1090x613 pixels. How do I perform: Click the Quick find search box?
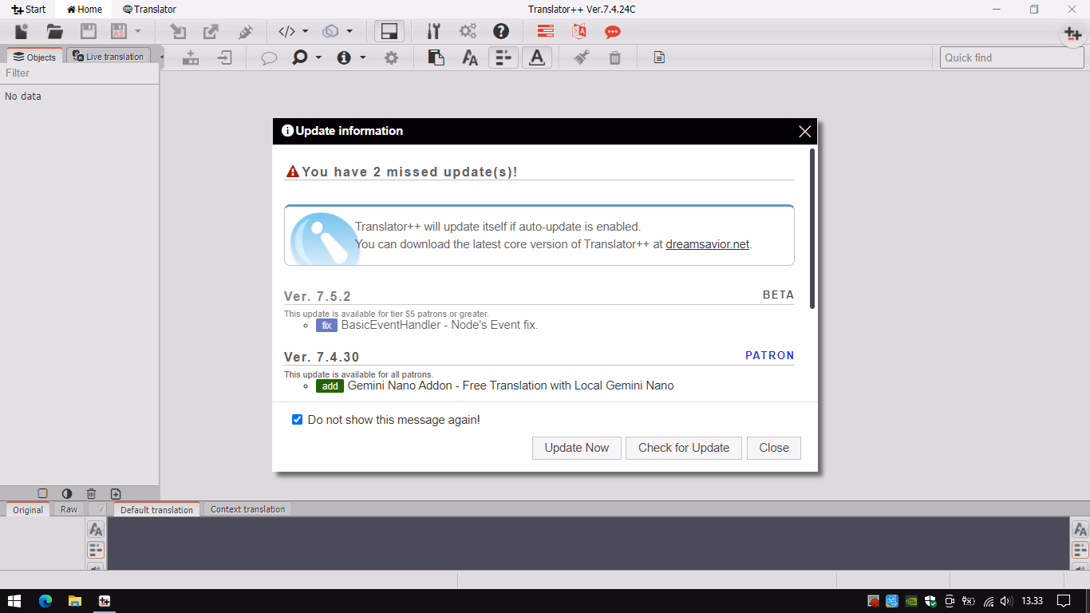click(1011, 57)
